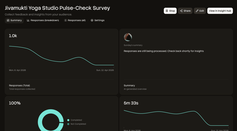The width and height of the screenshot is (237, 131).
Task: Switch to the Summary tab
Action: tap(14, 20)
